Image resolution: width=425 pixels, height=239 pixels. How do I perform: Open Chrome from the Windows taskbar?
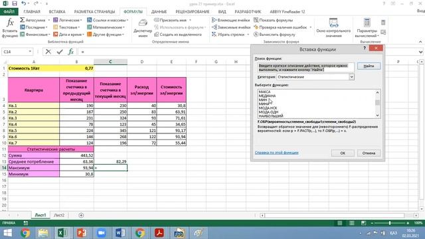(25, 233)
